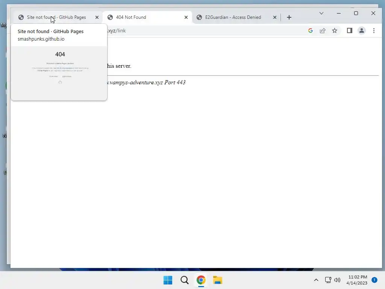Open File Explorer from taskbar
This screenshot has height=289, width=385.
[x=218, y=280]
